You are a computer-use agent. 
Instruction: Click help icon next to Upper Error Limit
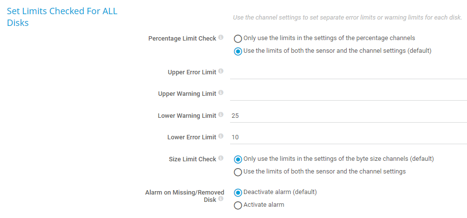[221, 71]
